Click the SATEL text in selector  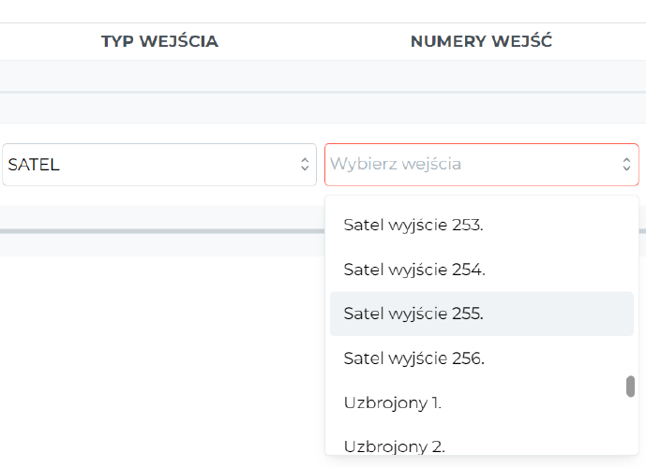point(34,165)
